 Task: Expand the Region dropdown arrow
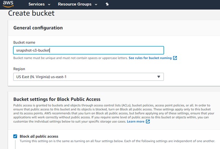(159, 77)
